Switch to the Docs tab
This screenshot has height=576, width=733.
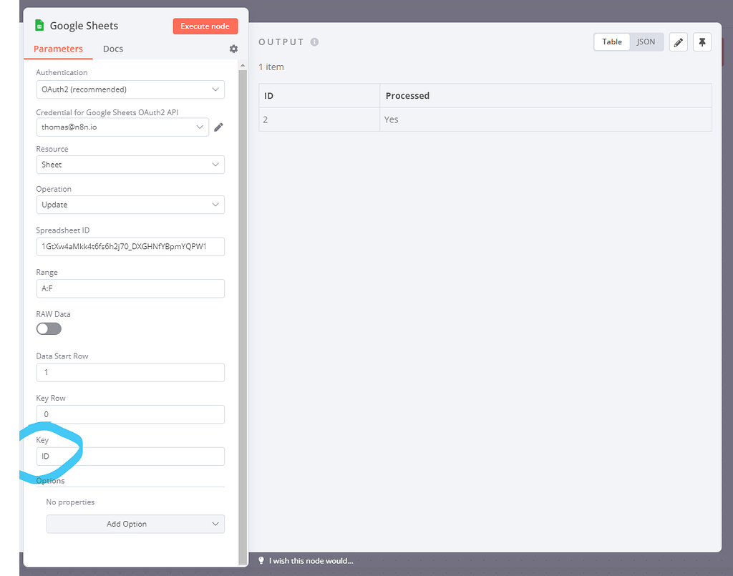coord(112,49)
